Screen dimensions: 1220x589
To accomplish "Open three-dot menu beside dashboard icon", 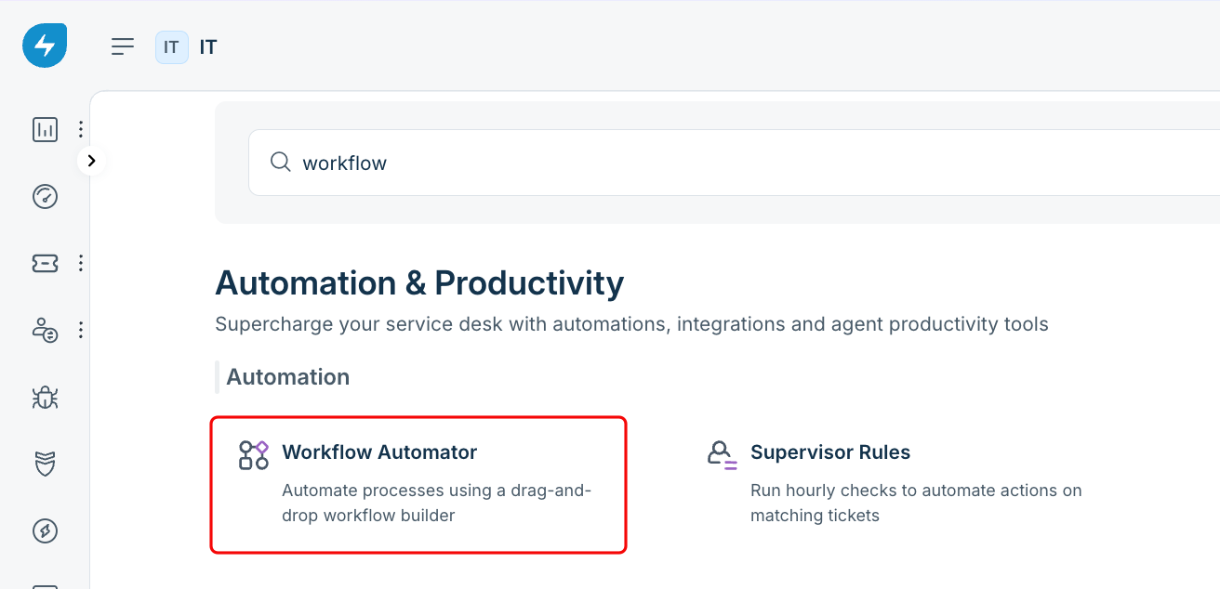I will (81, 129).
